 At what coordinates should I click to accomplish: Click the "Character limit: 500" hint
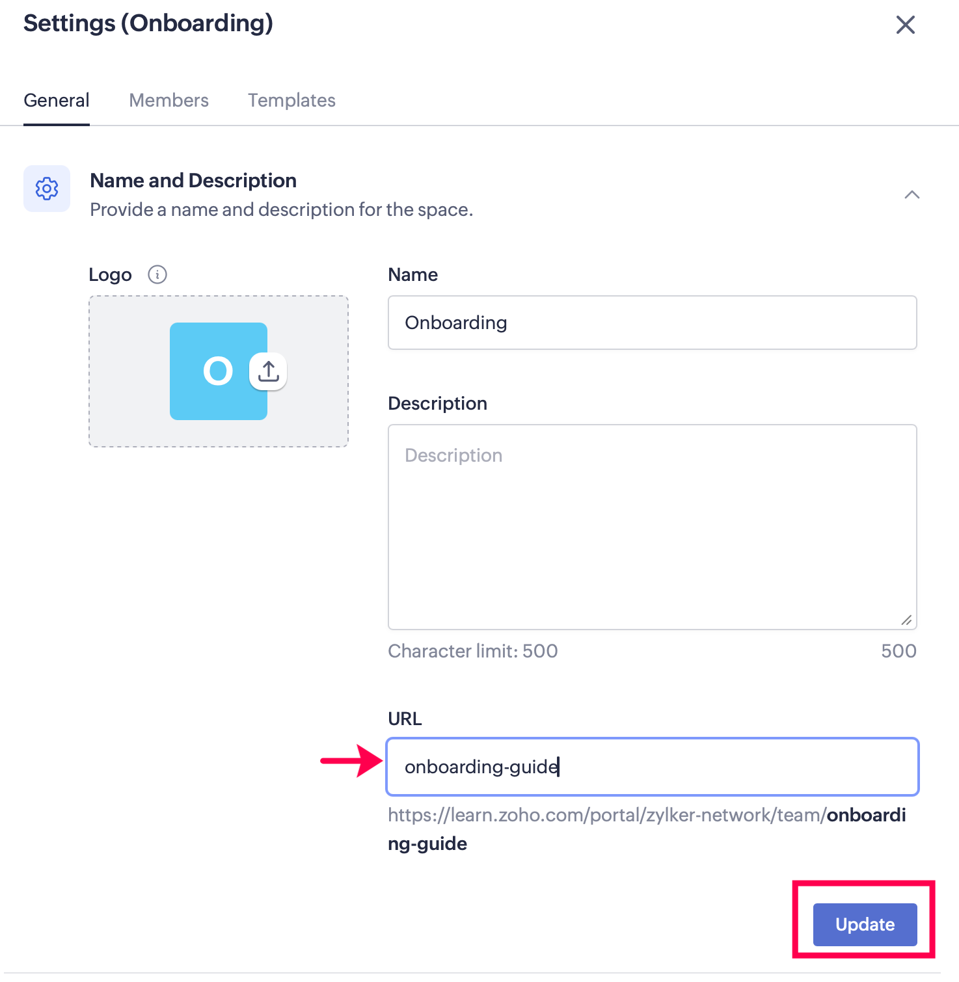[473, 651]
